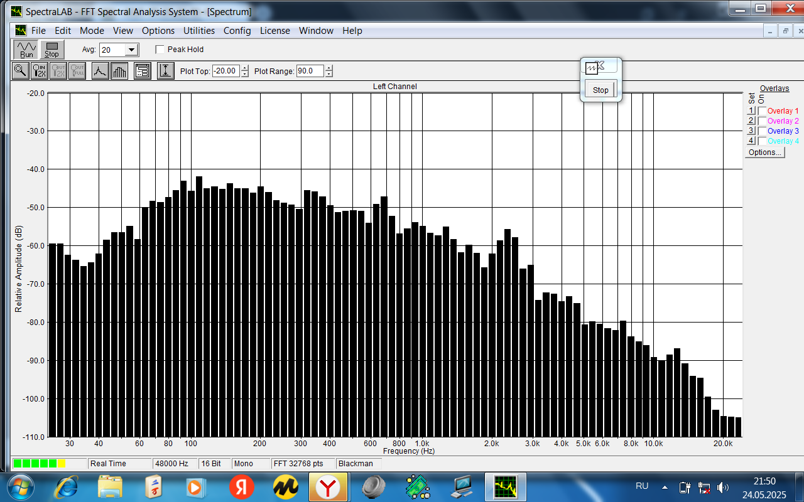The image size is (804, 502).
Task: Turn on the Overlay 2 checkbox
Action: click(763, 121)
